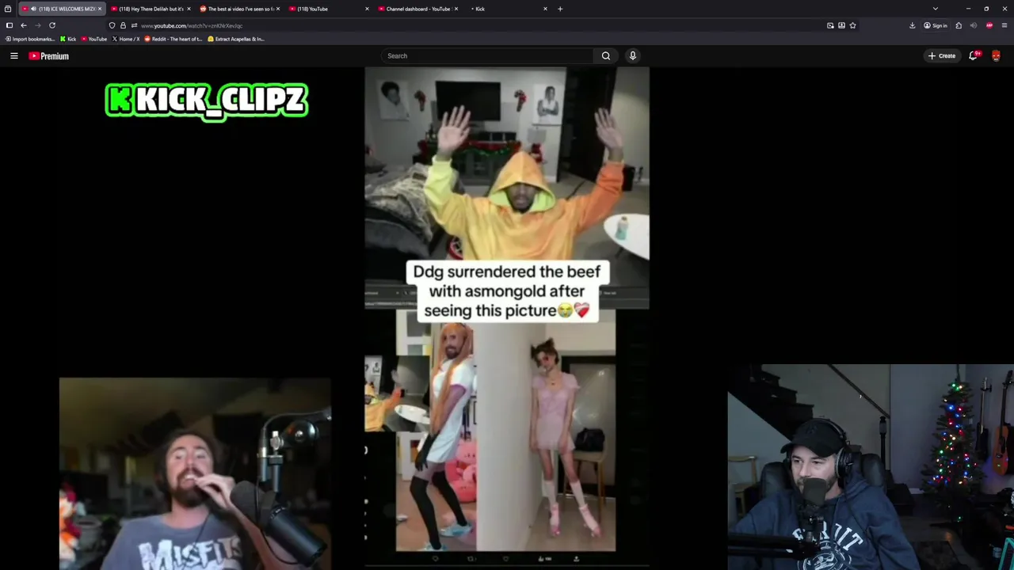Close the 'Hey There Delilah' tab
Screen dimensions: 1014x570
click(189, 9)
